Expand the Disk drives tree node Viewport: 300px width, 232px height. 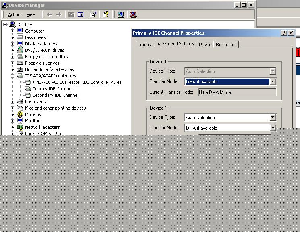[x=13, y=37]
